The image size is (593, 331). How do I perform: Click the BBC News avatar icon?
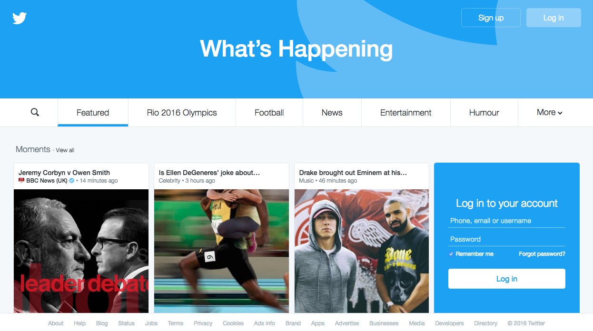tap(21, 181)
